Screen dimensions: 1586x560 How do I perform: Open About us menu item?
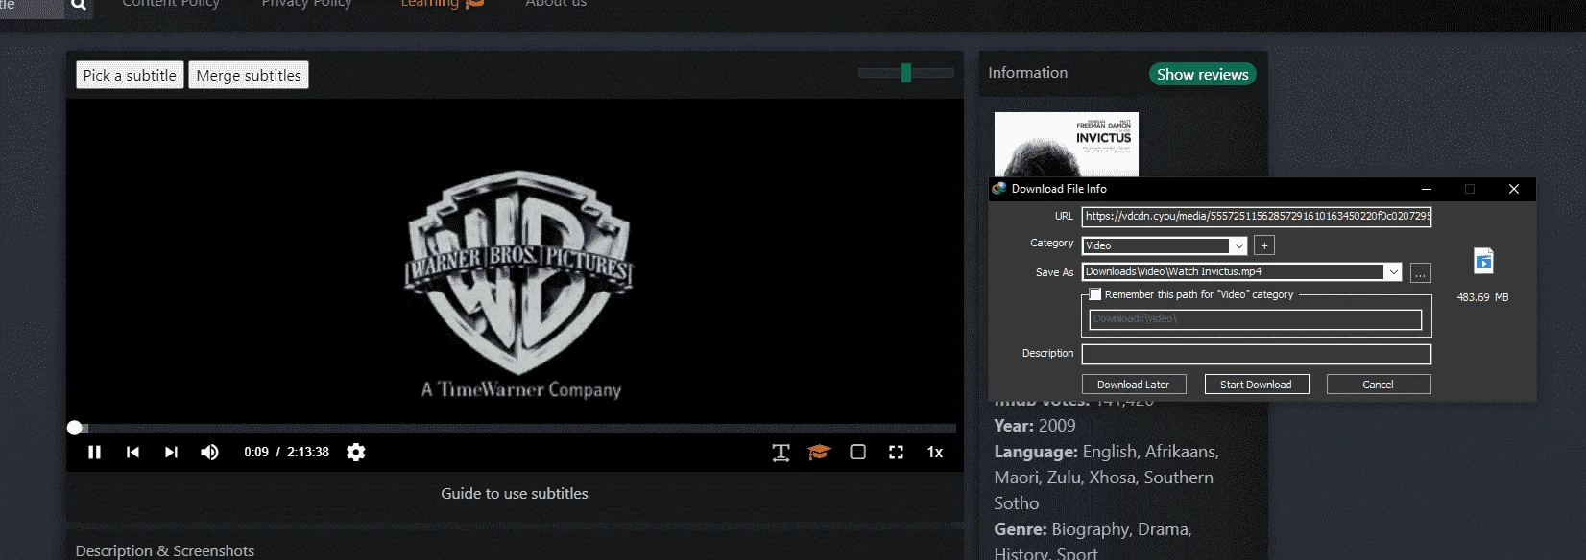click(556, 4)
